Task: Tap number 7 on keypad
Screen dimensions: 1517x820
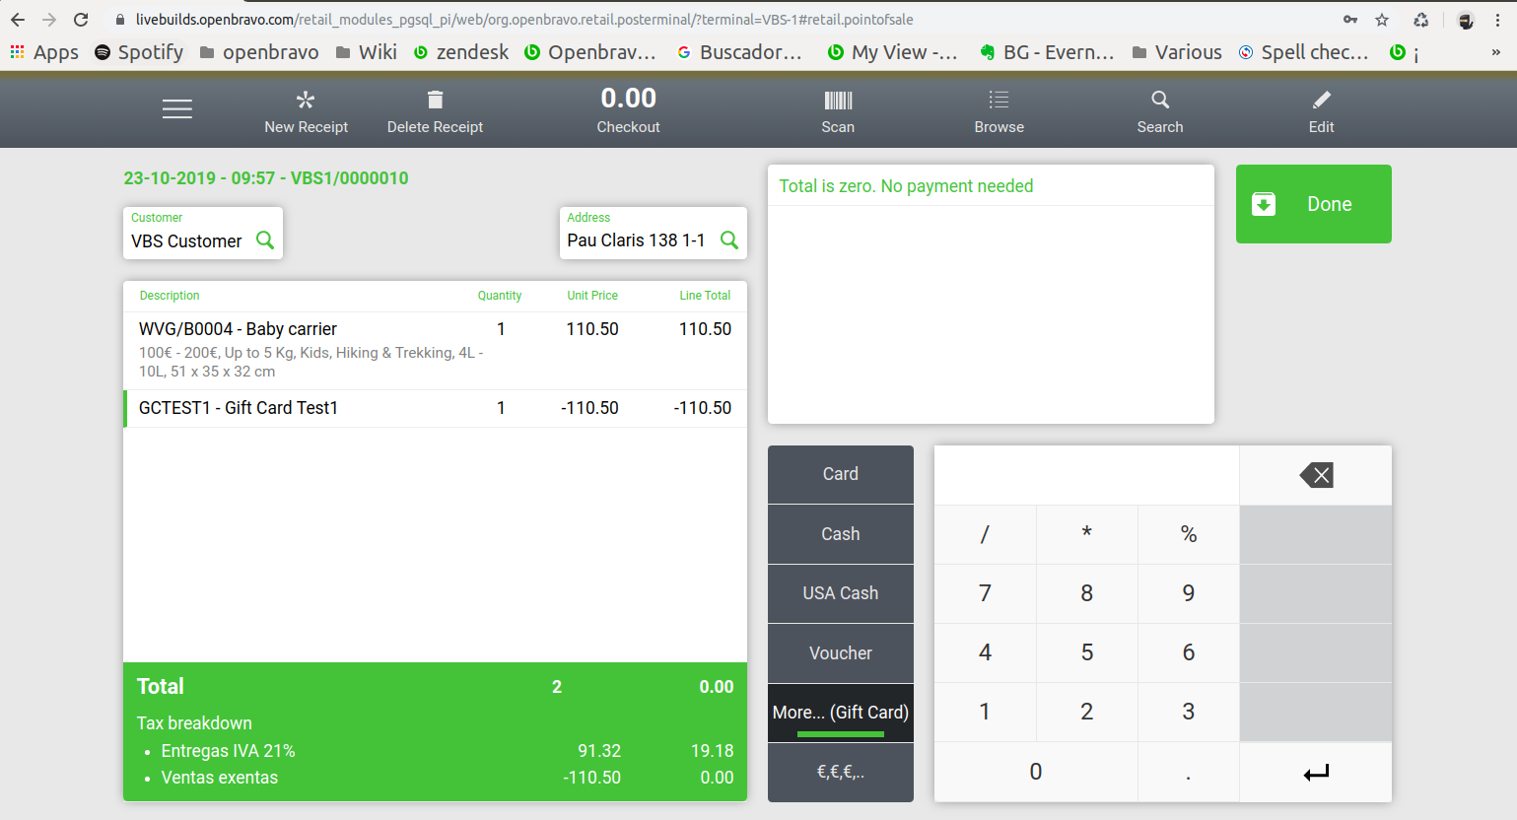Action: point(985,593)
